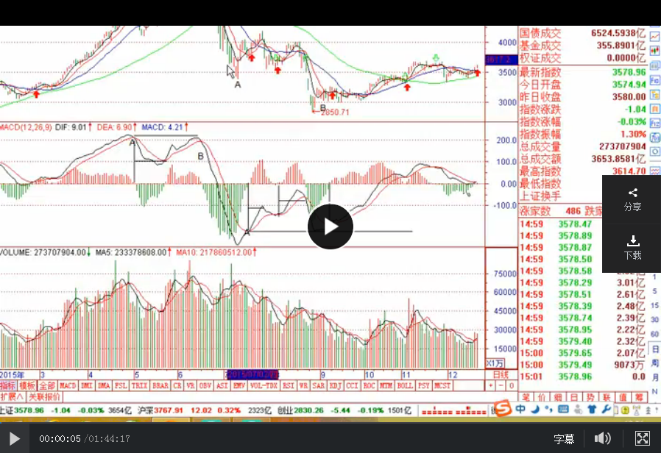Open the 筹 tab under the tick list
This screenshot has height=453, width=661.
[x=639, y=397]
